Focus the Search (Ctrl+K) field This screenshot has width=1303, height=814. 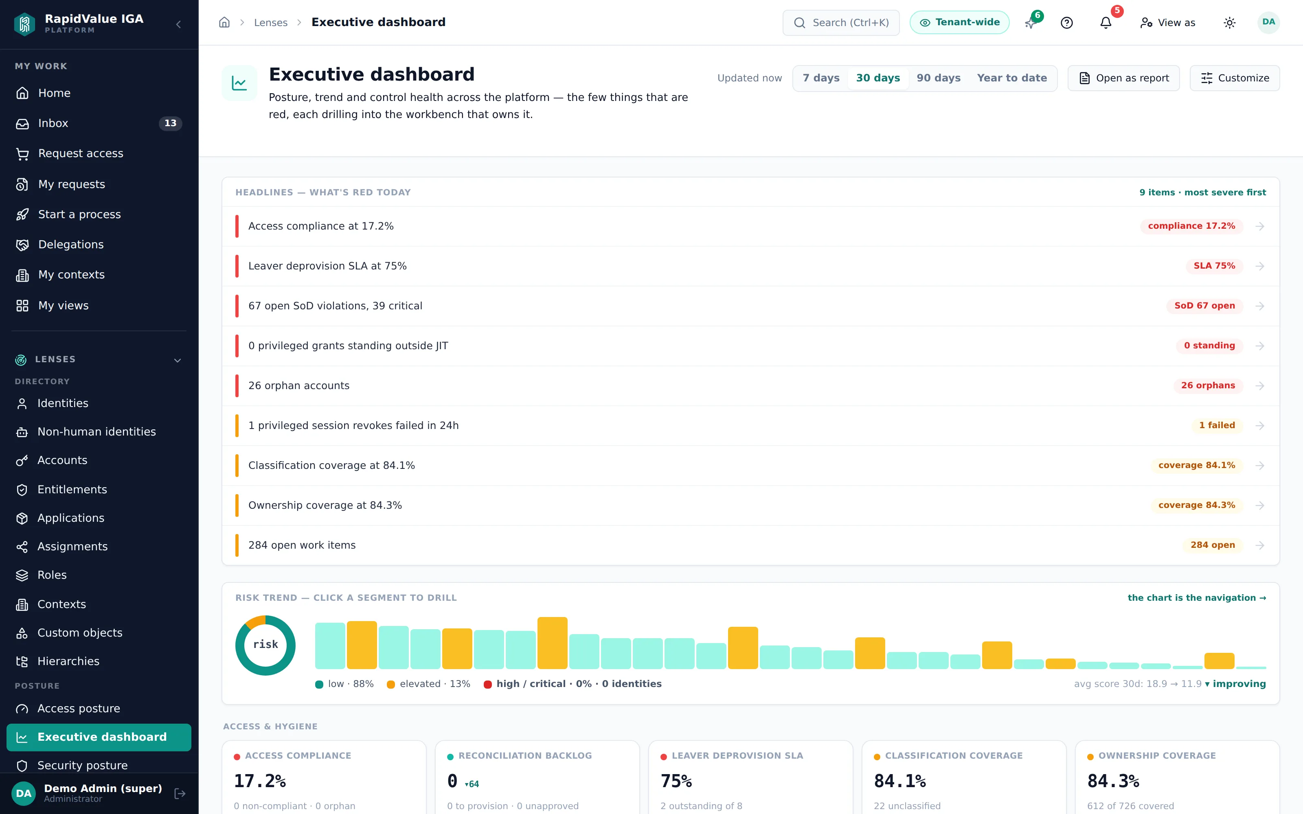point(841,23)
